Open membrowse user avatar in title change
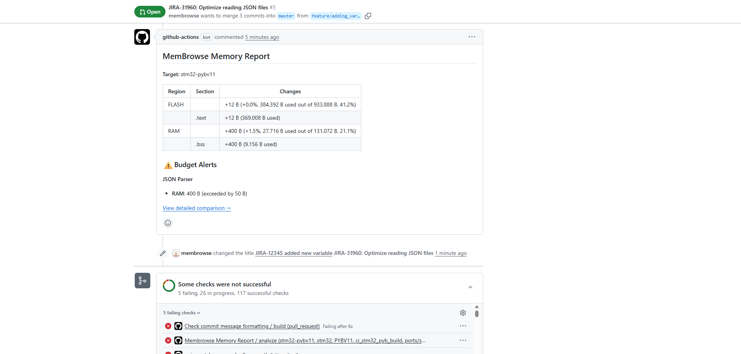The width and height of the screenshot is (741, 354). [x=176, y=253]
